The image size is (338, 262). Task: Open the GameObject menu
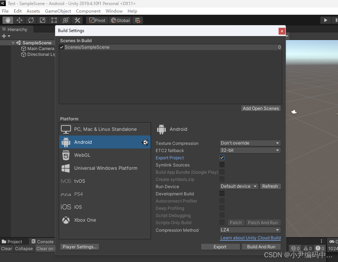58,11
